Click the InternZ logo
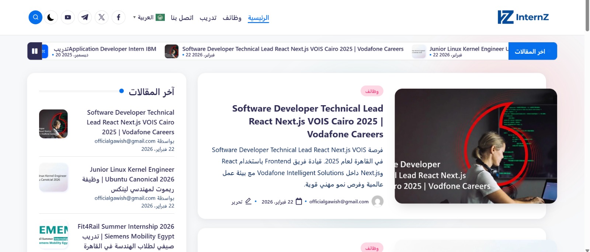The image size is (590, 252). 523,17
